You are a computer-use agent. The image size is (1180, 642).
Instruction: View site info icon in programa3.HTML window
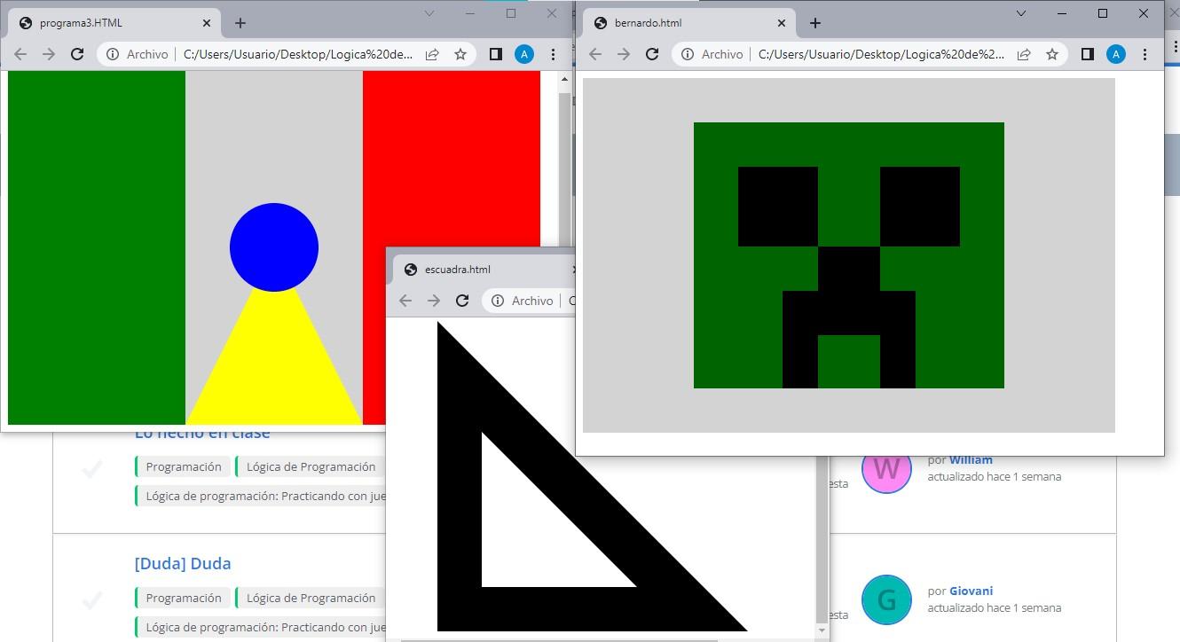coord(113,54)
